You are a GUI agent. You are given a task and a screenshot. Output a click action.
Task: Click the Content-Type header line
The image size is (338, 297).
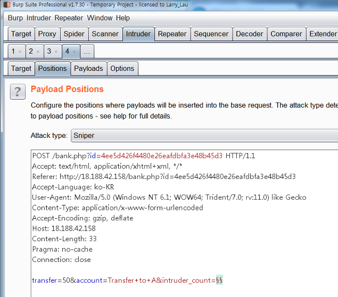118,208
